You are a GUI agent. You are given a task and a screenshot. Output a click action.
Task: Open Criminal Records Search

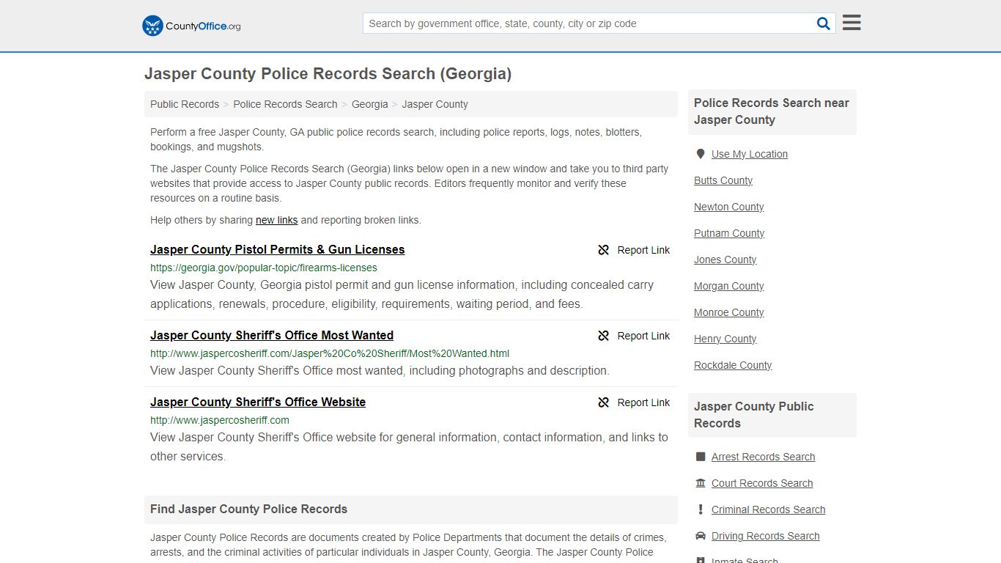[x=769, y=509]
